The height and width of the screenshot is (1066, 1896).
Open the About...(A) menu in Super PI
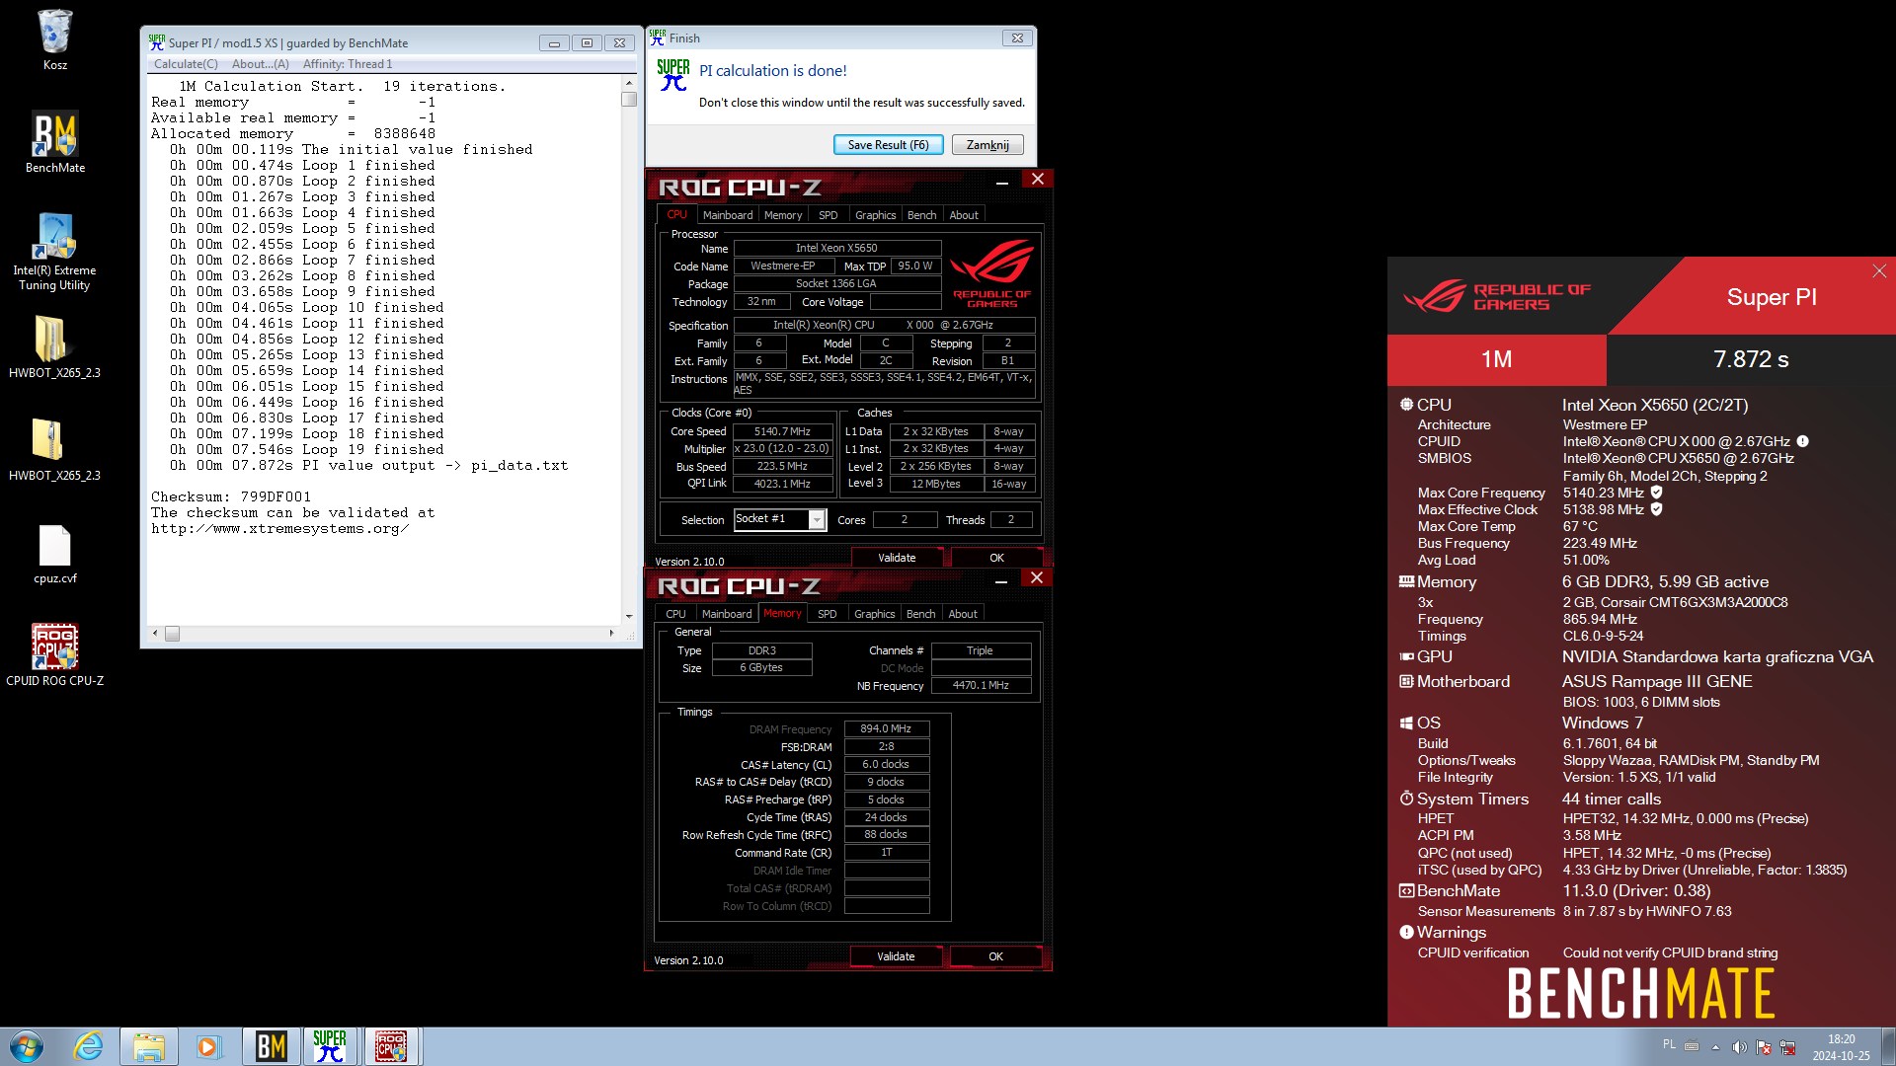[x=261, y=64]
